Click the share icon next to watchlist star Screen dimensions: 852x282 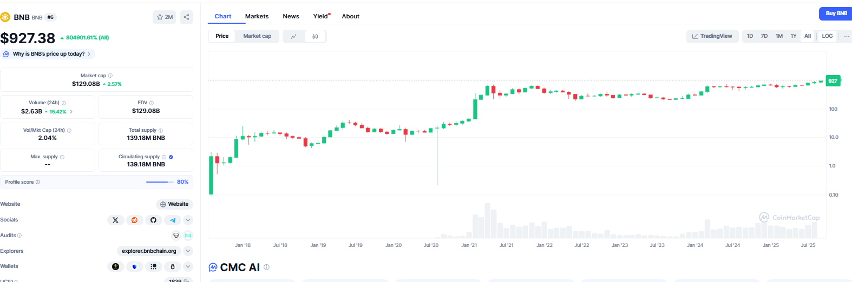pyautogui.click(x=186, y=17)
